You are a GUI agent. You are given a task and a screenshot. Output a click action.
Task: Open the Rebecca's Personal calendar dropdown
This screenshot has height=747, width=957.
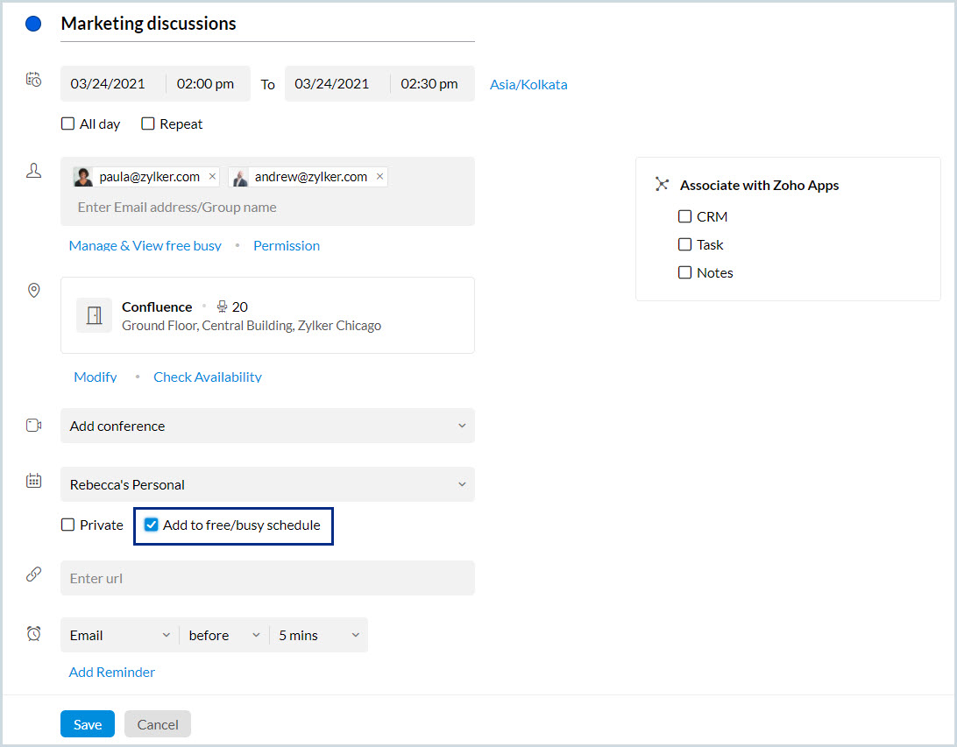267,484
